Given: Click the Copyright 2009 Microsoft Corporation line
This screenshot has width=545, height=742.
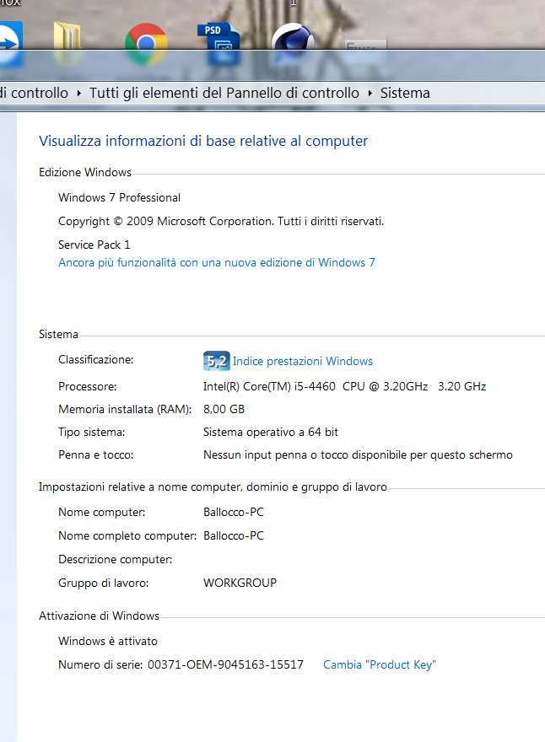Looking at the screenshot, I should 221,222.
